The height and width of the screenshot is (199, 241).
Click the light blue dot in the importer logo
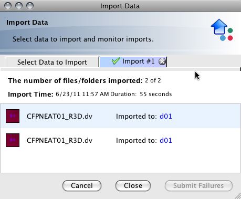[x=223, y=38]
